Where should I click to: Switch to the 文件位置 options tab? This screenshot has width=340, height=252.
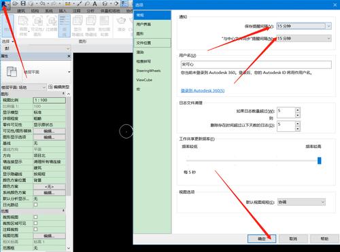click(152, 43)
